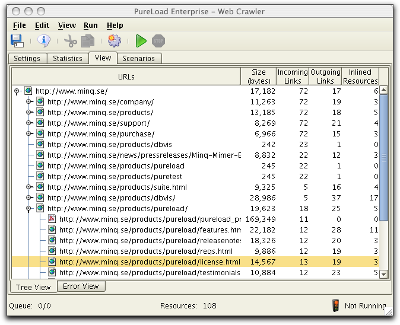Click the scrollbar down arrow
Screen dimensions: 400x325
(383, 274)
